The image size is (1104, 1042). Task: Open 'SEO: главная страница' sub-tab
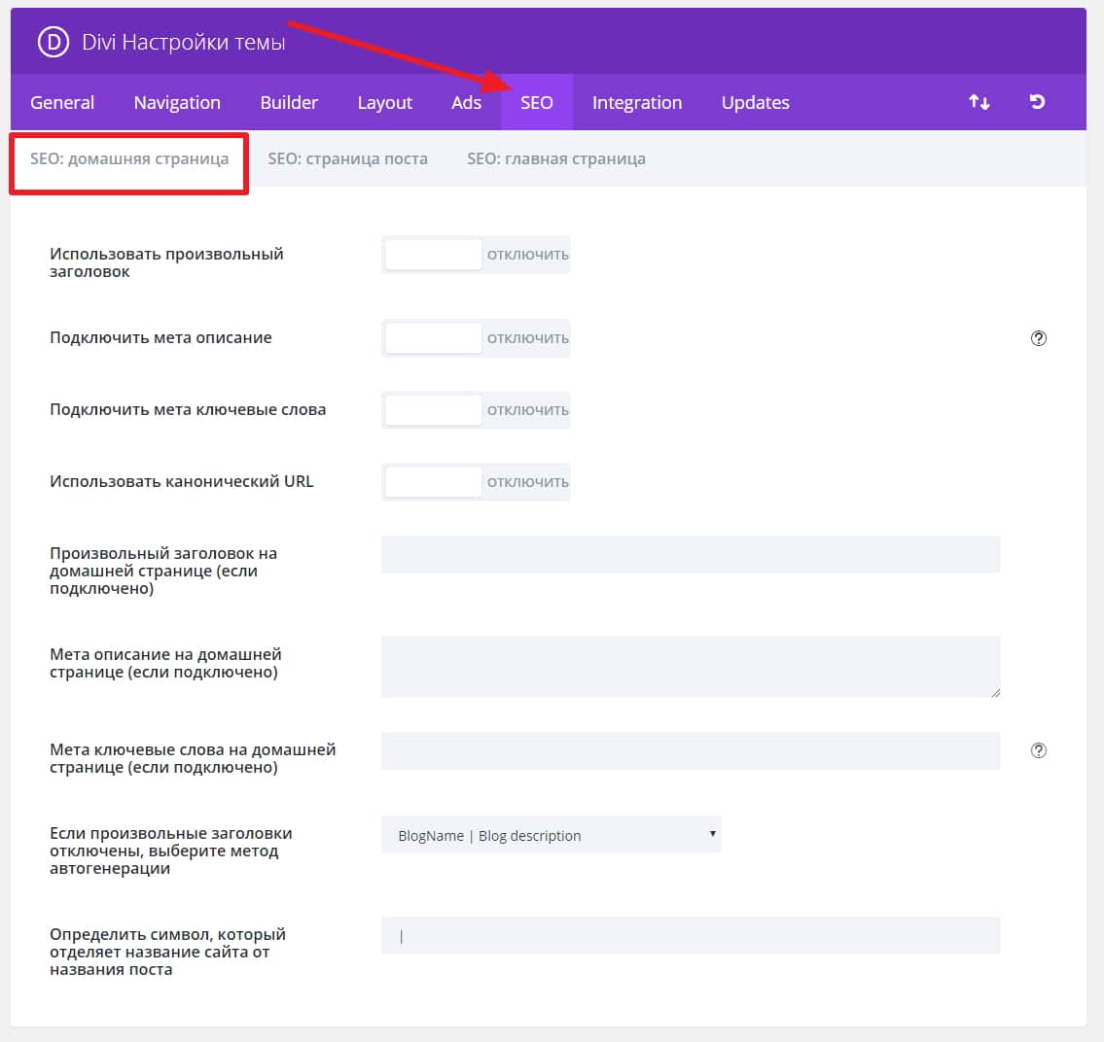(555, 158)
